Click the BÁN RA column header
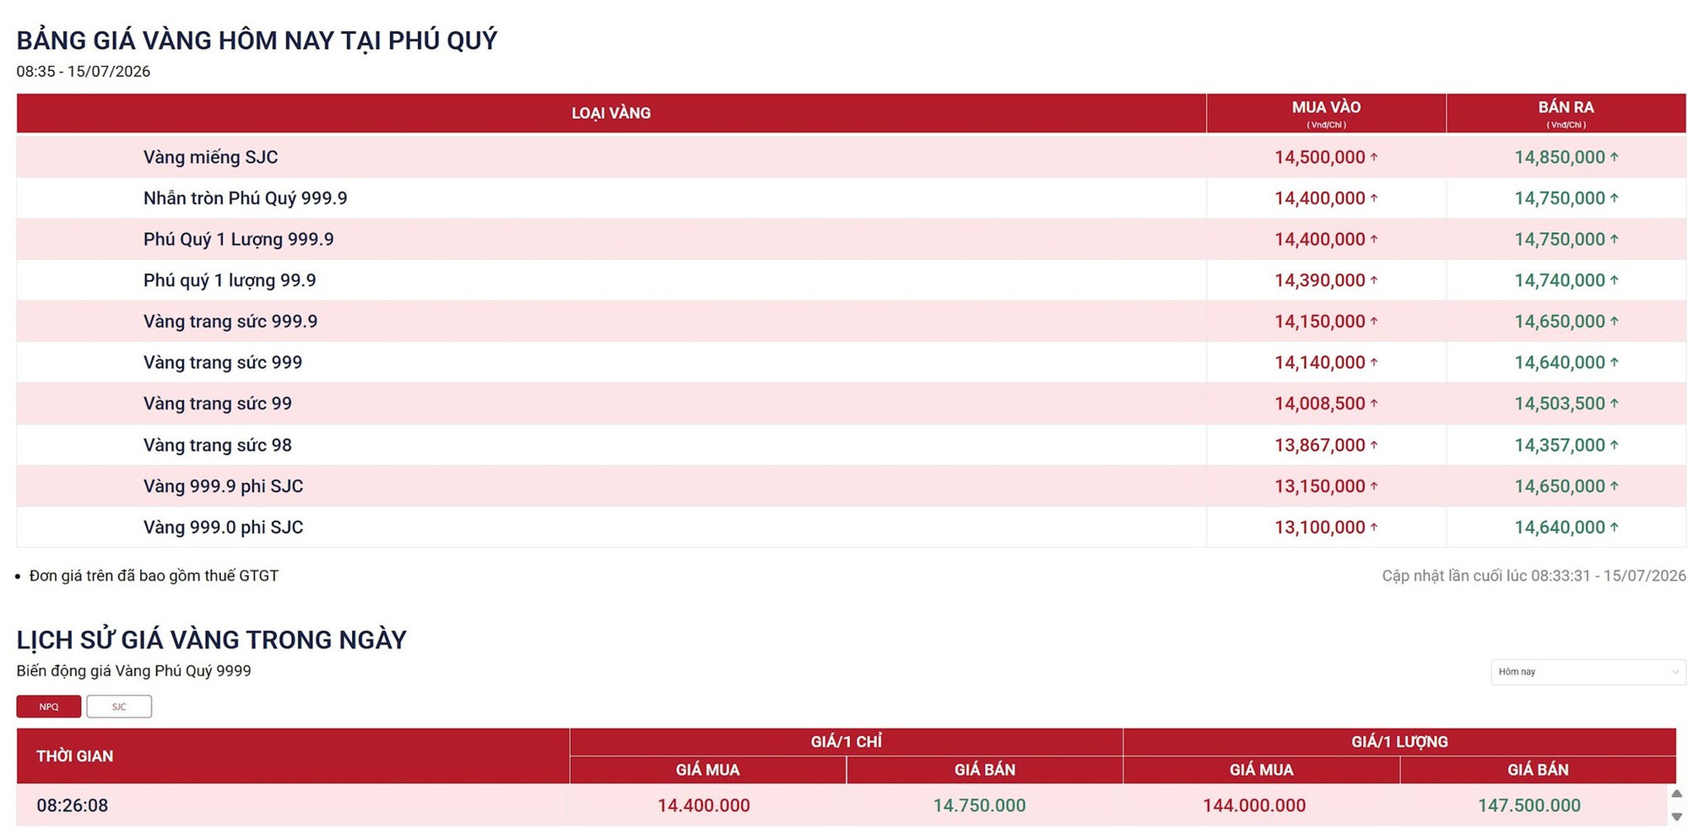This screenshot has height=835, width=1688. pyautogui.click(x=1566, y=113)
